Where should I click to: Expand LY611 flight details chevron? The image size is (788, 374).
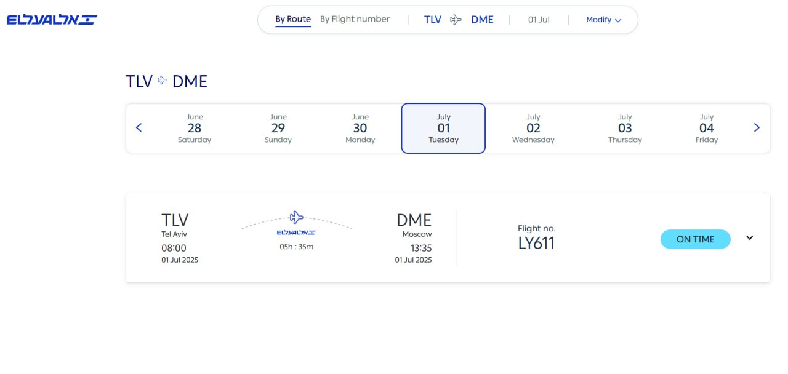tap(749, 238)
